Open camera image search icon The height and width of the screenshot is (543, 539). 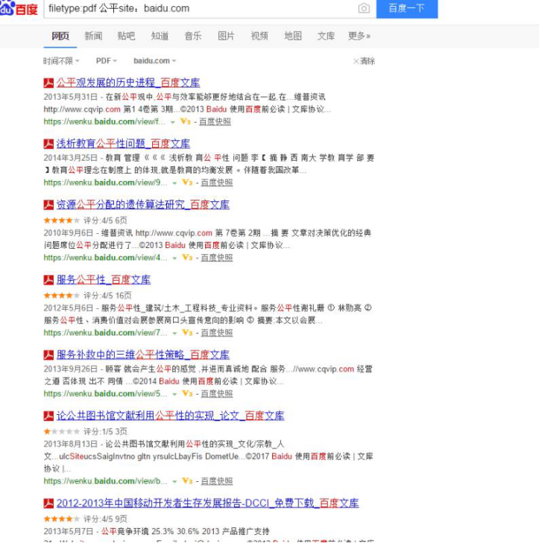pos(364,8)
